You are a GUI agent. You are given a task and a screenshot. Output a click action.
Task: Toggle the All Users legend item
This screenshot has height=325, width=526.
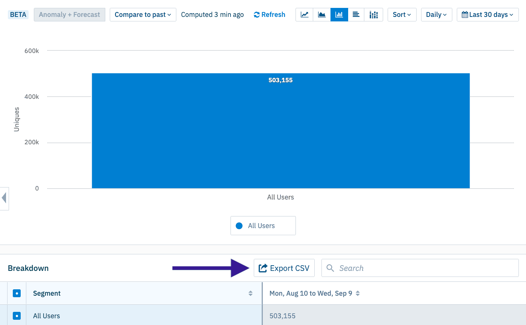[x=263, y=225]
